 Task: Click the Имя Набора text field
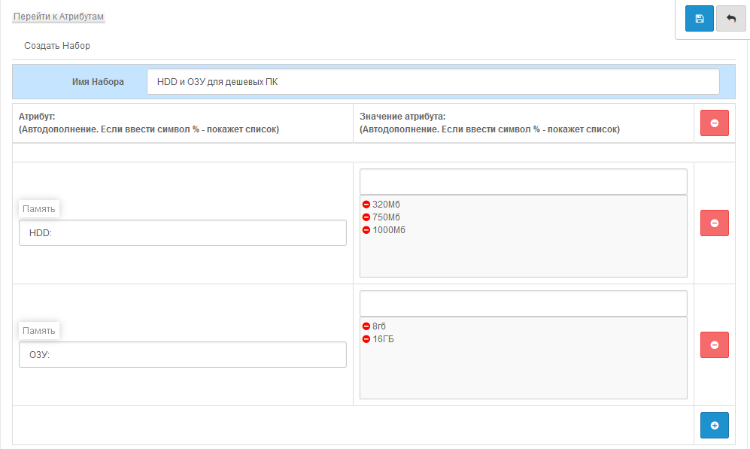[433, 82]
